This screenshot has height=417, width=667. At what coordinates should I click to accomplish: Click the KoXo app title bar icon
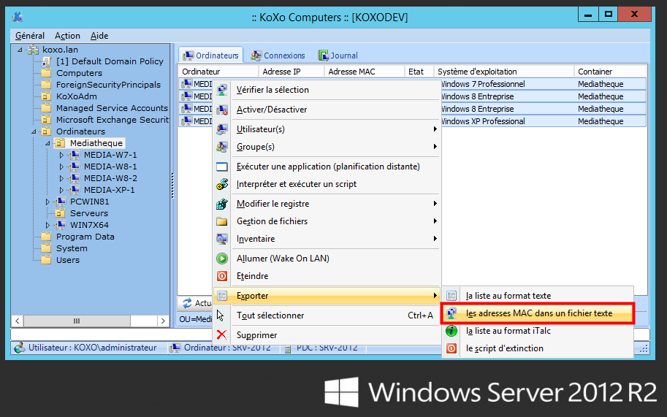[x=18, y=17]
